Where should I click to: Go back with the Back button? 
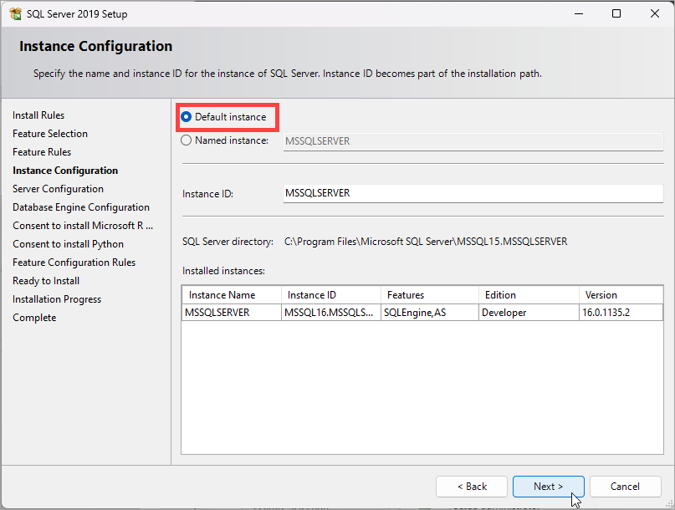(x=472, y=487)
